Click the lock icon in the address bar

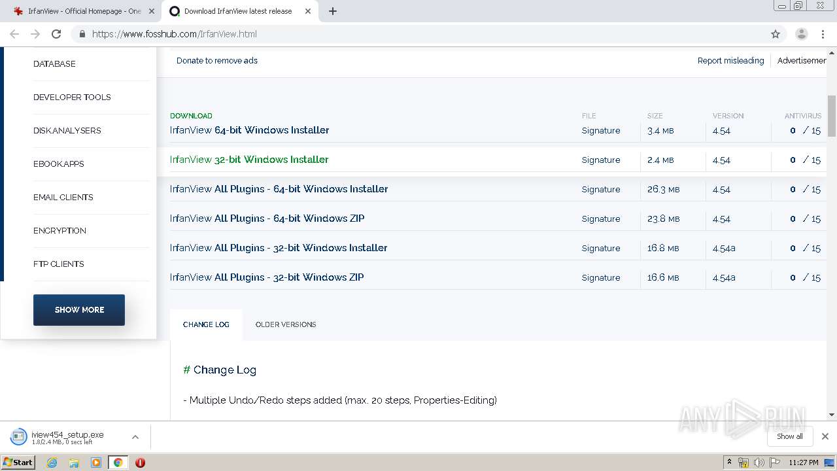(82, 34)
